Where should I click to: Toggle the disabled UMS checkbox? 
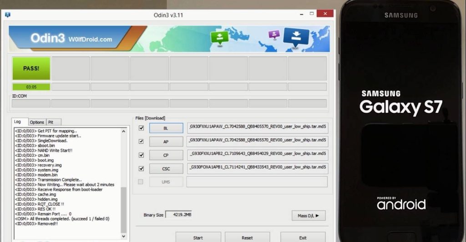141,182
